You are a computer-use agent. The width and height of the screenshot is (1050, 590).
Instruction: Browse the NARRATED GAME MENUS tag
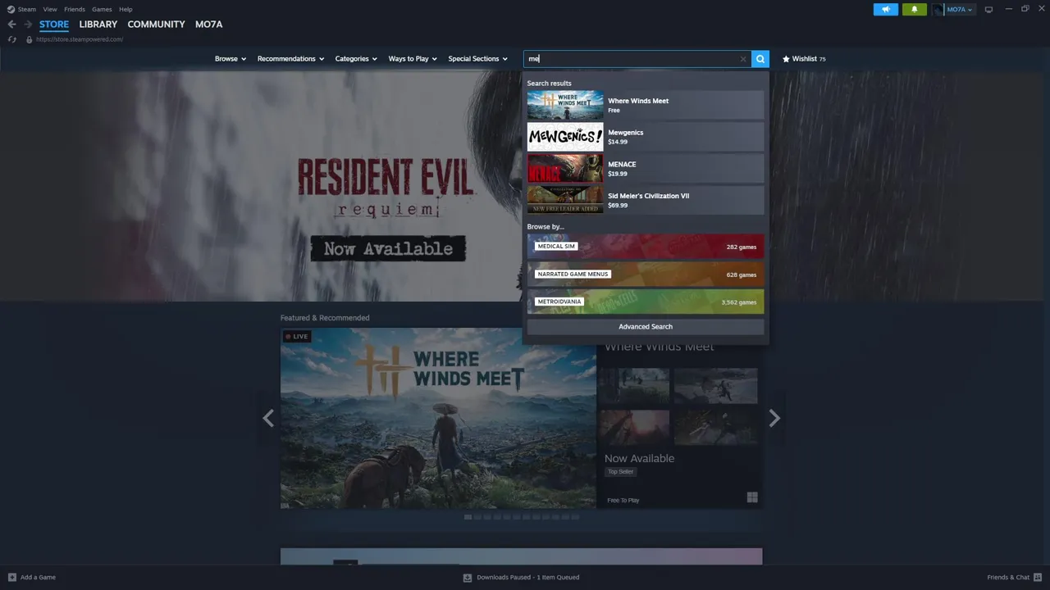point(646,275)
